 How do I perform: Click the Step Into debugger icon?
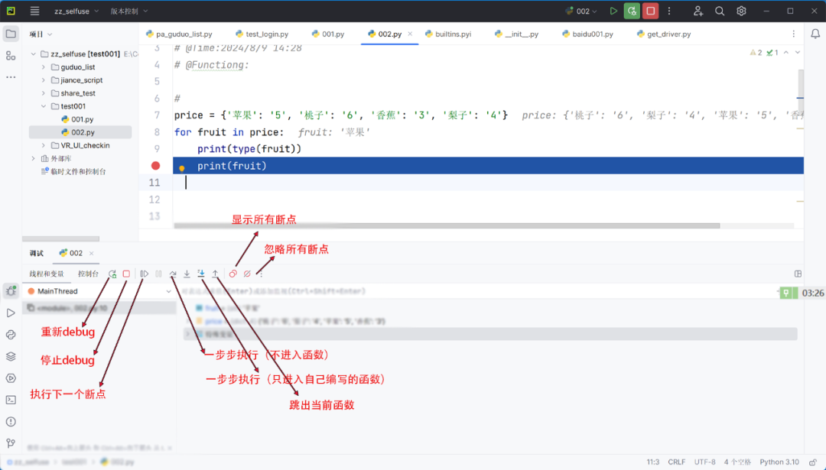[x=187, y=274]
